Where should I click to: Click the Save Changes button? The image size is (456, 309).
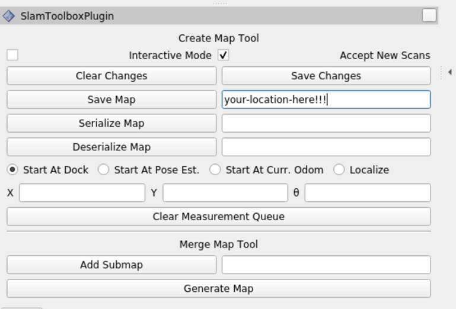(326, 76)
